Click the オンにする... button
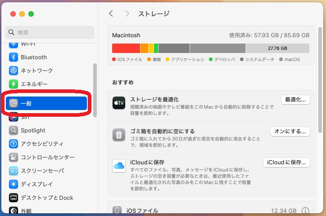326x216 pixels. point(290,132)
